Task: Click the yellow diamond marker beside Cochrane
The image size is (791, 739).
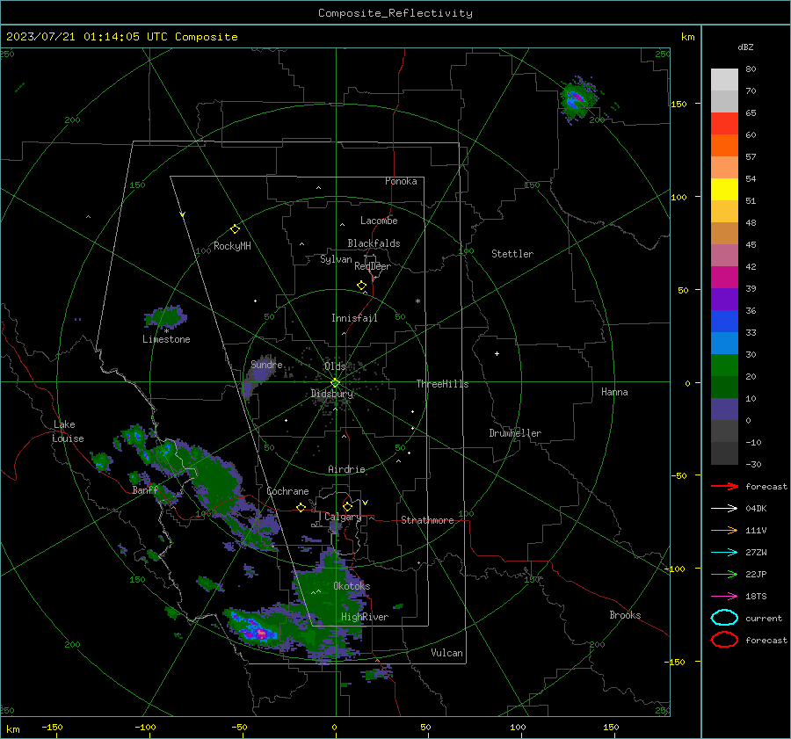Action: coord(301,508)
